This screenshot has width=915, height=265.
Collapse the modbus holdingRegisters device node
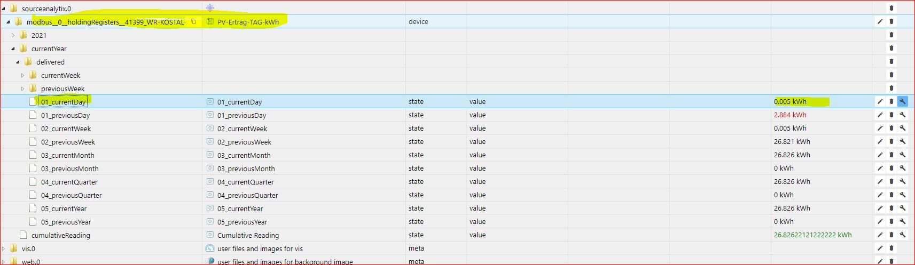[x=8, y=22]
